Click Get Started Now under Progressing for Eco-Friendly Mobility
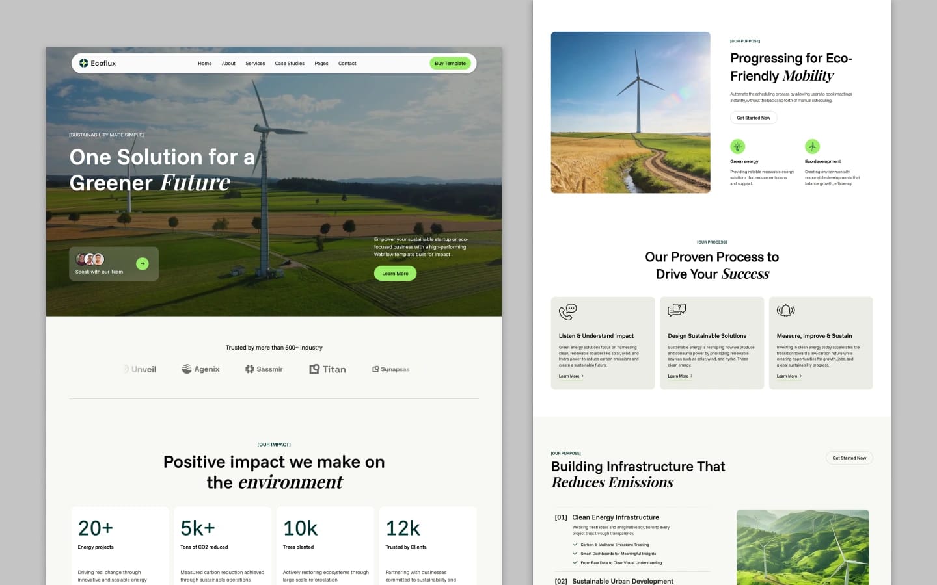The width and height of the screenshot is (937, 585). pyautogui.click(x=754, y=118)
